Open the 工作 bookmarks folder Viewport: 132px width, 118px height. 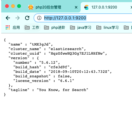(x=32, y=28)
